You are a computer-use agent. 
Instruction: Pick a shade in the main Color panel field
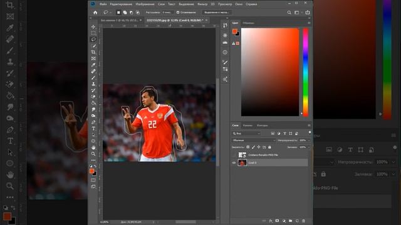click(x=270, y=72)
